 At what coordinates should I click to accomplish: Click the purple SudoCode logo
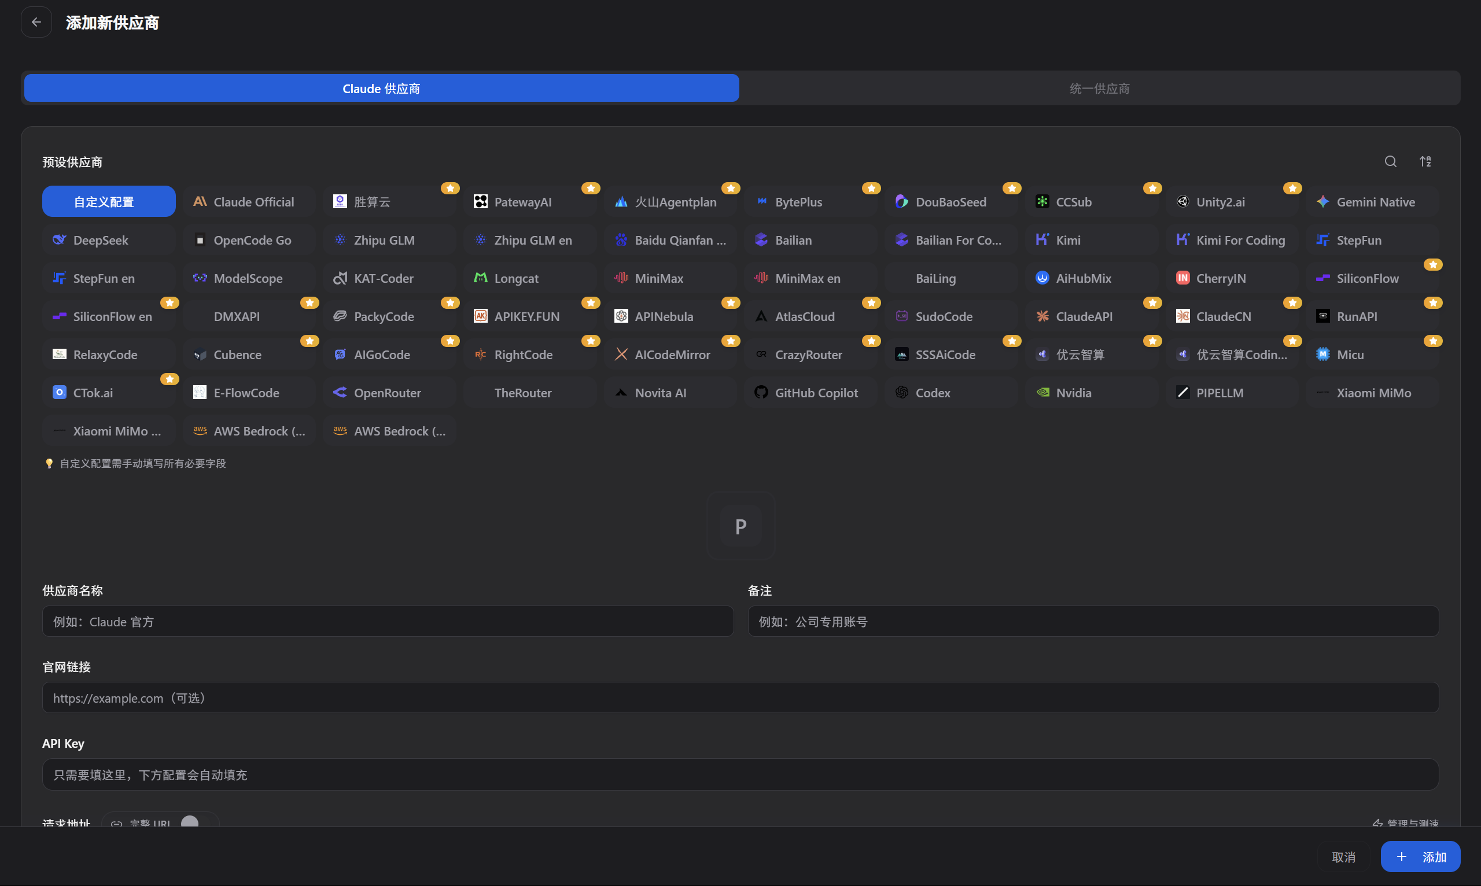tap(902, 316)
